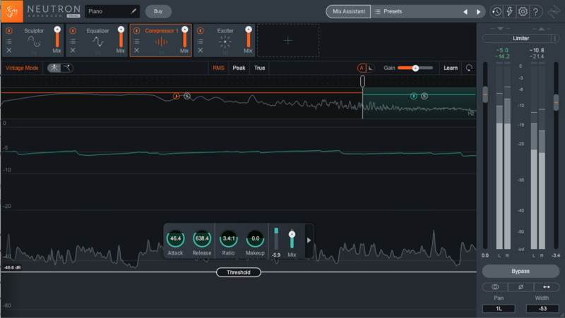565x318 pixels.
Task: Click the lightning bolt Zero Latency icon
Action: pyautogui.click(x=510, y=11)
